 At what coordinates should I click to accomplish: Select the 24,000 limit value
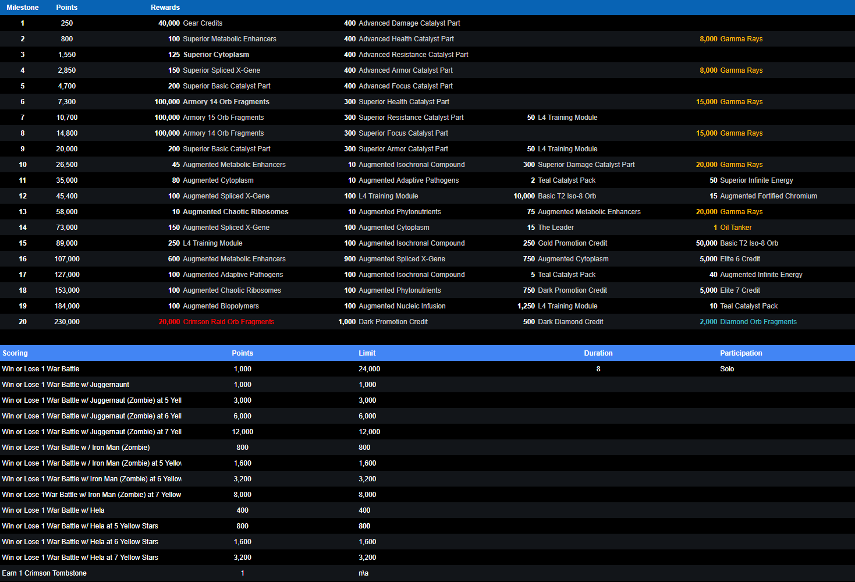pyautogui.click(x=369, y=369)
